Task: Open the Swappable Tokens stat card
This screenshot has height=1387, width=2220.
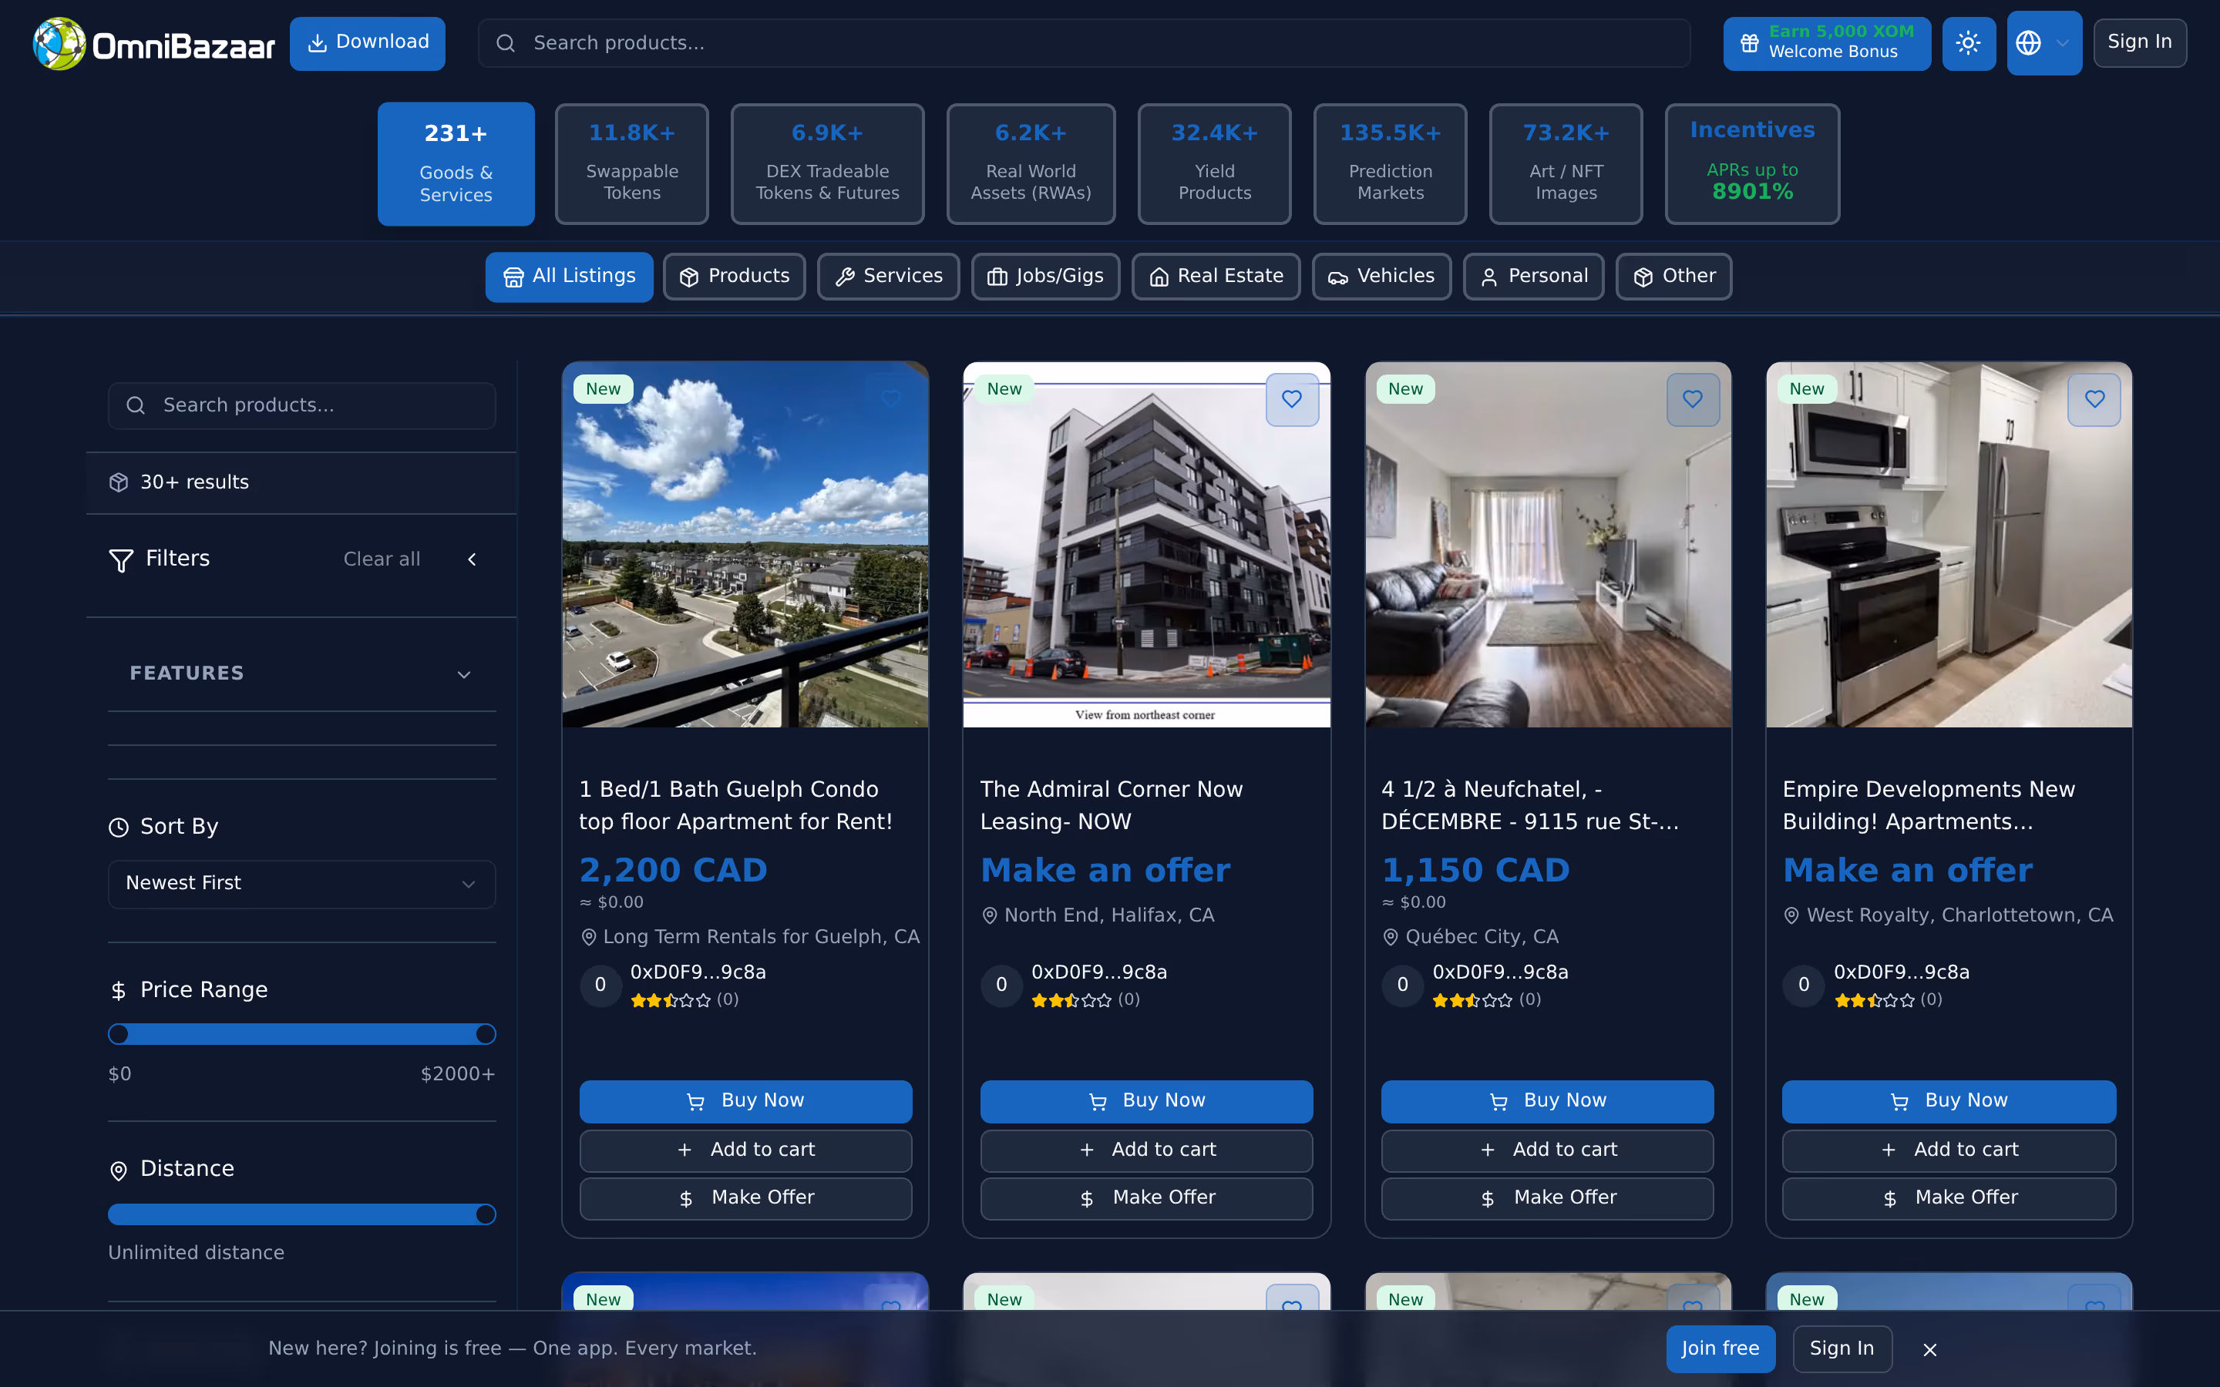Action: point(631,163)
